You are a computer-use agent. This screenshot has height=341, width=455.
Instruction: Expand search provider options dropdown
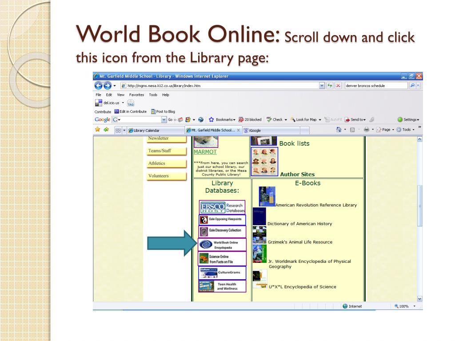418,86
